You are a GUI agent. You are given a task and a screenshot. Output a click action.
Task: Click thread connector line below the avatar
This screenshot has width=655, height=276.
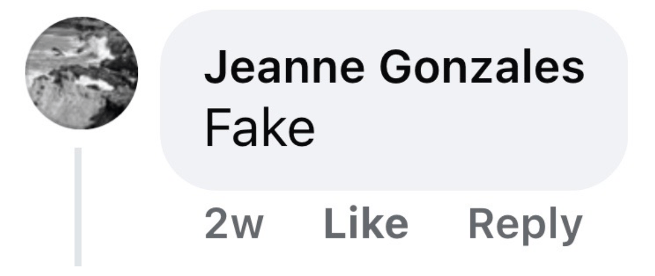[78, 207]
